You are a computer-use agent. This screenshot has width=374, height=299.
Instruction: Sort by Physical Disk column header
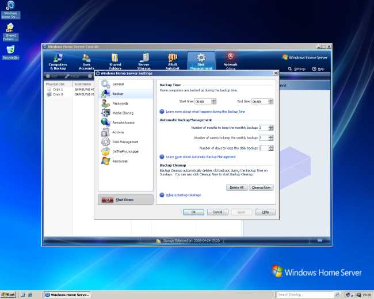coord(58,84)
